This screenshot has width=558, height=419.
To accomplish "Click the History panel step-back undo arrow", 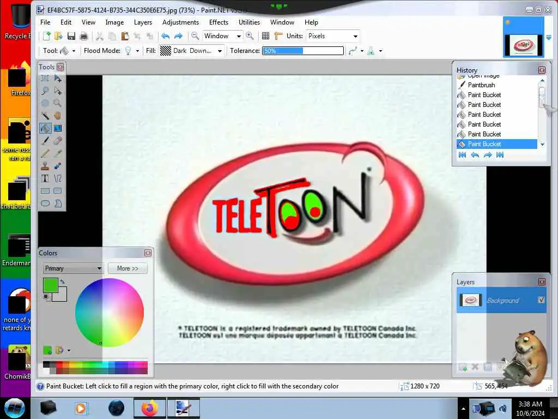I will click(x=475, y=155).
